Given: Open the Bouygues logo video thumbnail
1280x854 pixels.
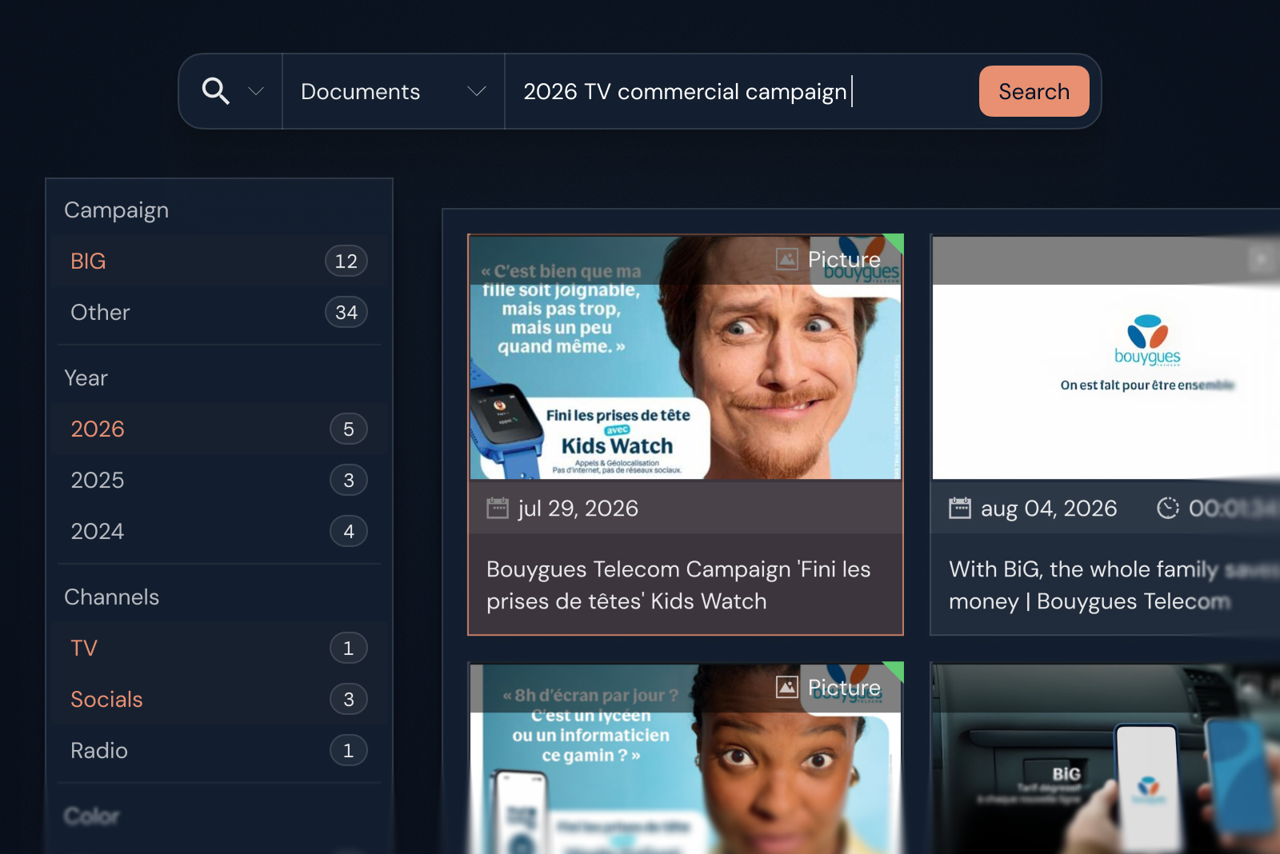Looking at the screenshot, I should [x=1106, y=358].
